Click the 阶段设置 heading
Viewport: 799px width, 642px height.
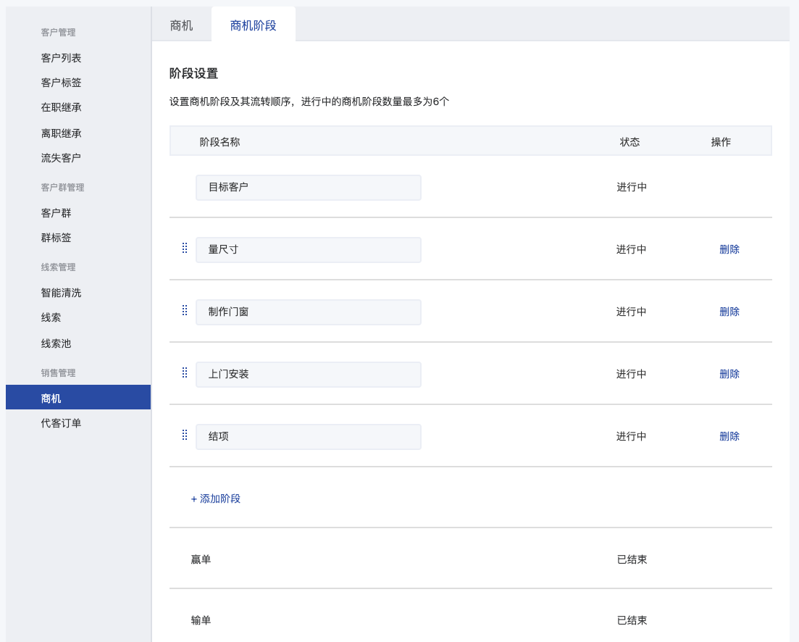(193, 73)
